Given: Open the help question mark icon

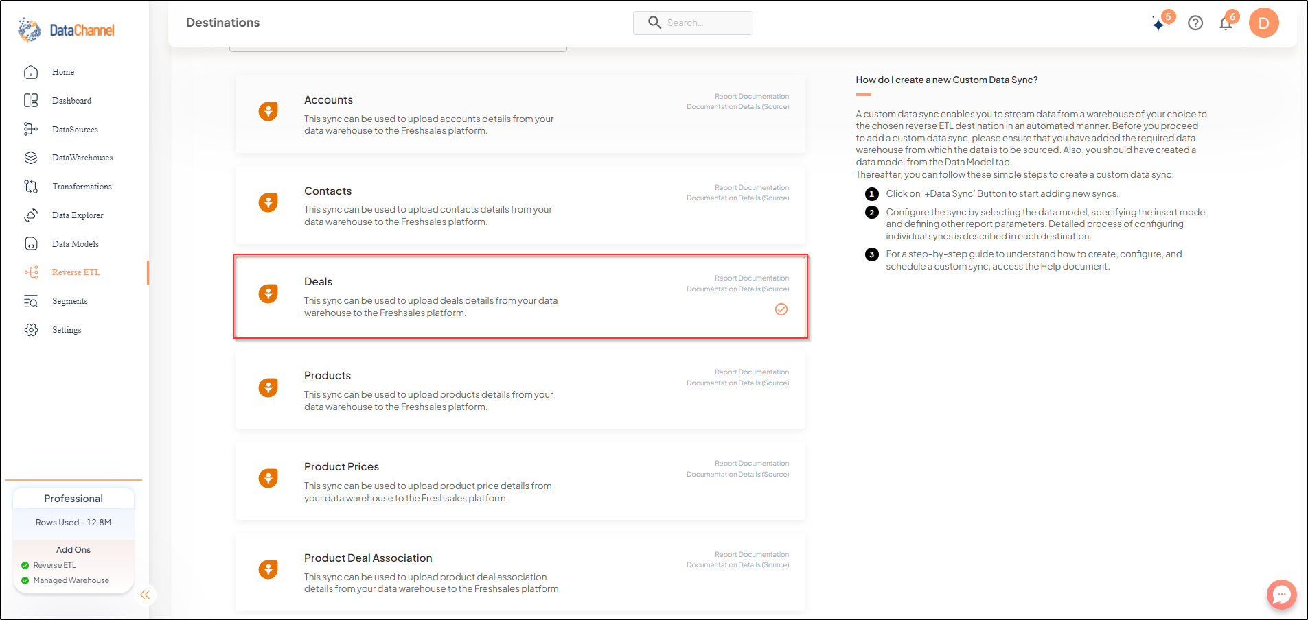Looking at the screenshot, I should click(1195, 23).
